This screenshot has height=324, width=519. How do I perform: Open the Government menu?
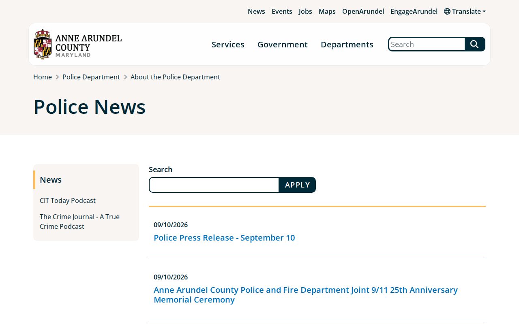pos(283,44)
